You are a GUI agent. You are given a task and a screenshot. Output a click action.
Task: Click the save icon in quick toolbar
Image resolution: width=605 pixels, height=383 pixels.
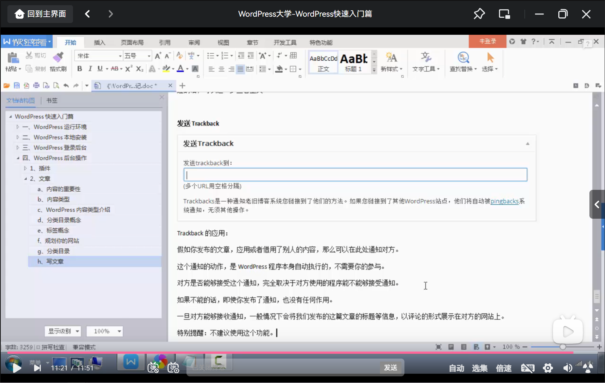pyautogui.click(x=17, y=85)
